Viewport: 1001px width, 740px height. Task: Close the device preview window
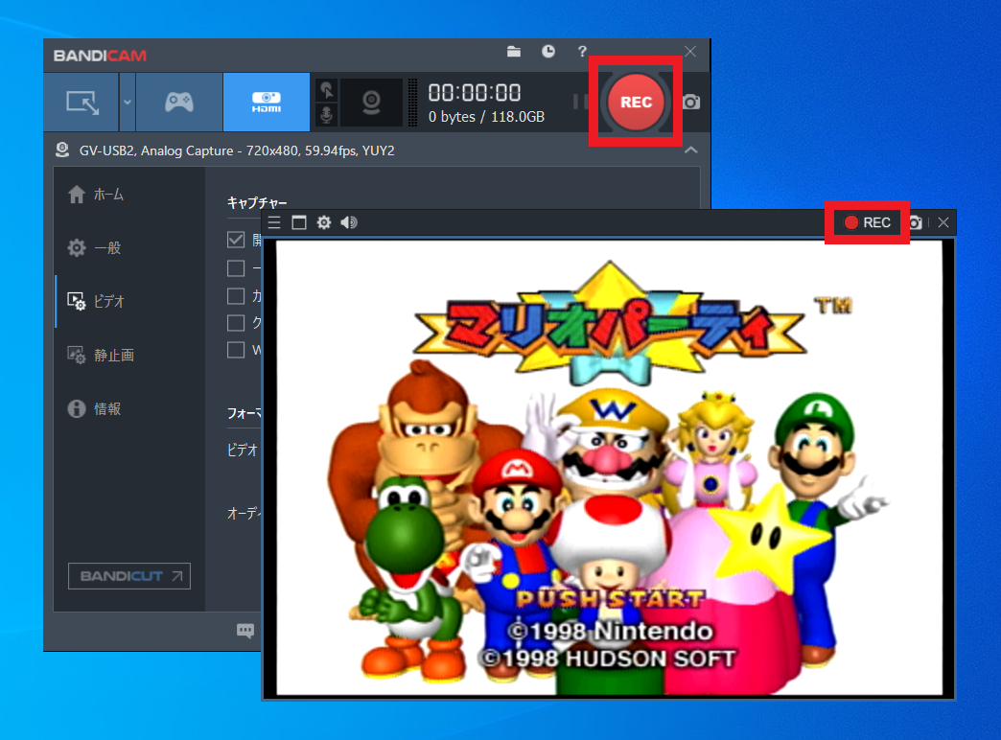coord(943,222)
